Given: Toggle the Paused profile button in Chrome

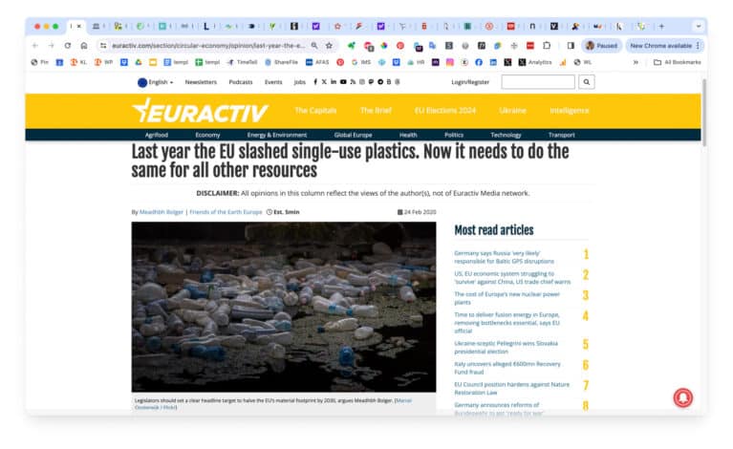Looking at the screenshot, I should click(x=601, y=45).
